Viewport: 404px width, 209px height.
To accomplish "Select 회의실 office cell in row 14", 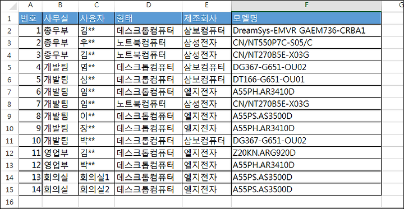I will [x=60, y=177].
